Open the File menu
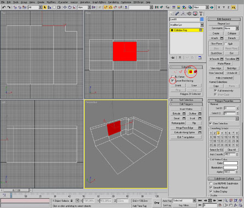244x208 pixels. click(3, 2)
